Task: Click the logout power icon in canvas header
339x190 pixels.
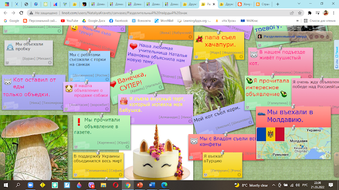Action: [x=327, y=37]
